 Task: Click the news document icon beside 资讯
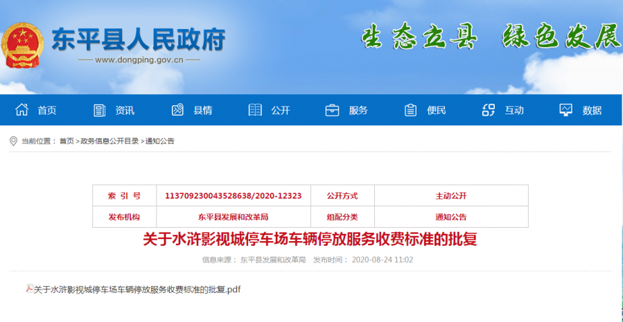(99, 110)
